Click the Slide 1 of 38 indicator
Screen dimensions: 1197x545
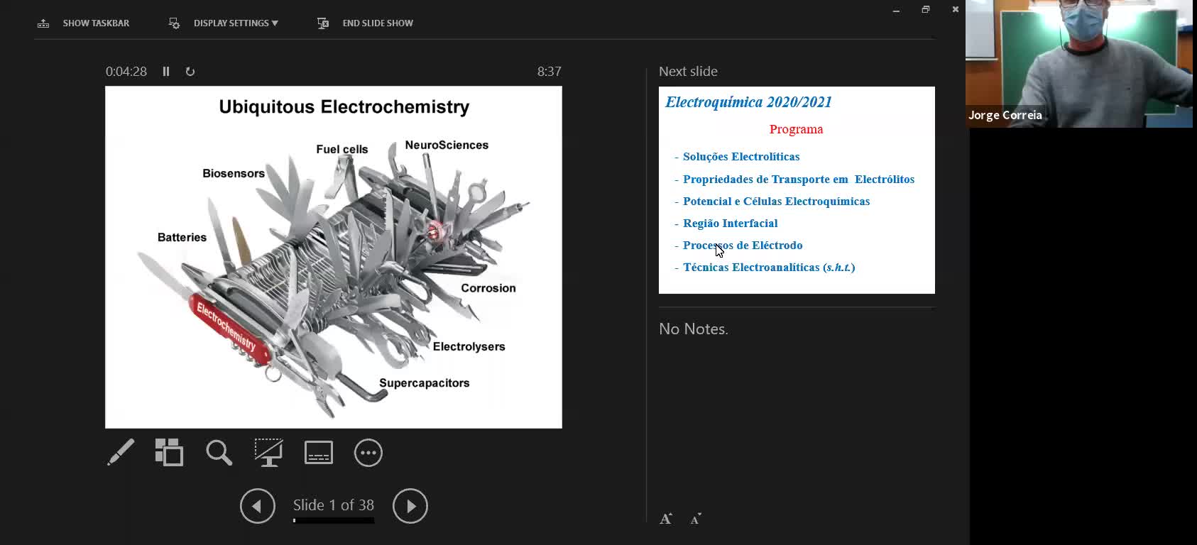[334, 505]
